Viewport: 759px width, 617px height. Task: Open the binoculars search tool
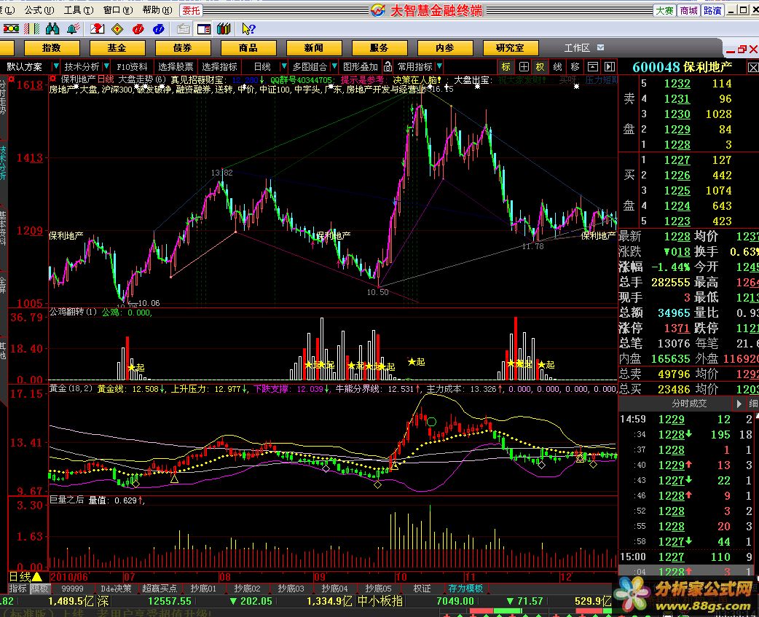coord(52,29)
